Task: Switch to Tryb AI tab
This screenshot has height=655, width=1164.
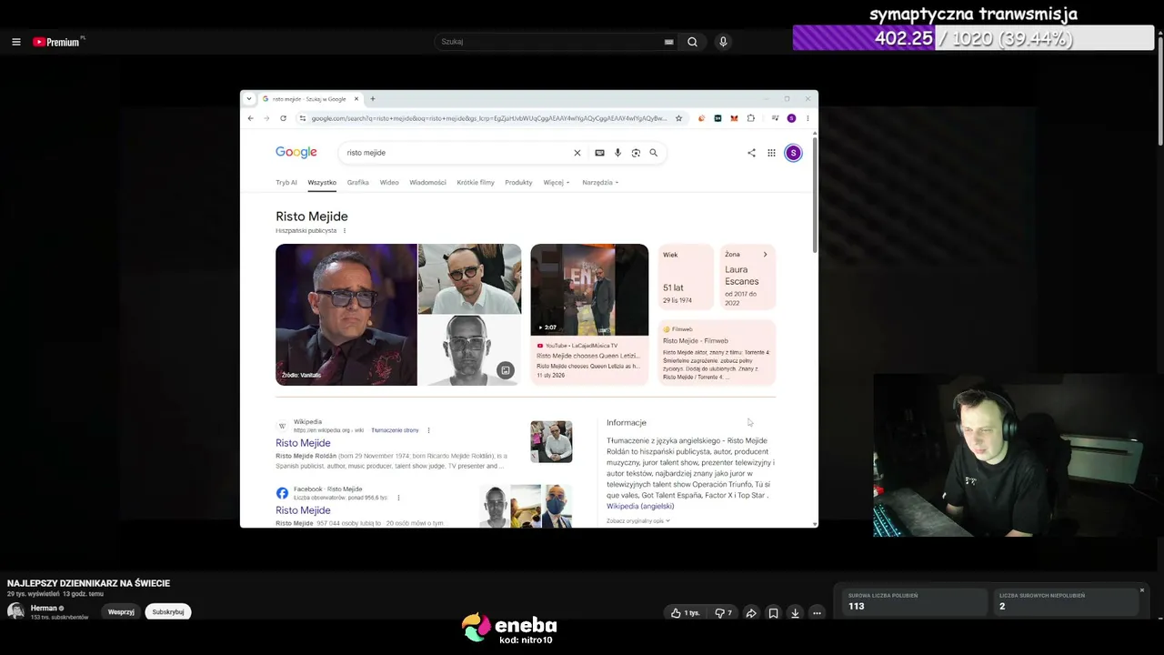Action: [x=286, y=183]
